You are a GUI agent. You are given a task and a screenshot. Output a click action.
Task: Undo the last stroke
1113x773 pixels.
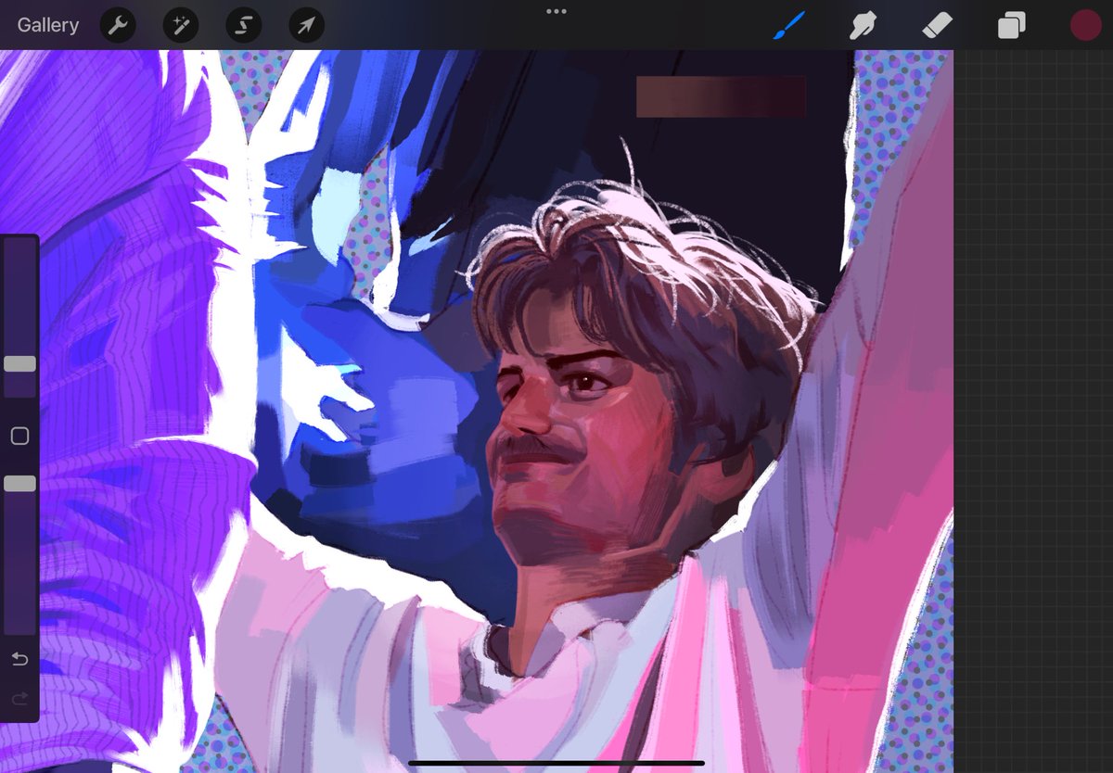pos(19,659)
